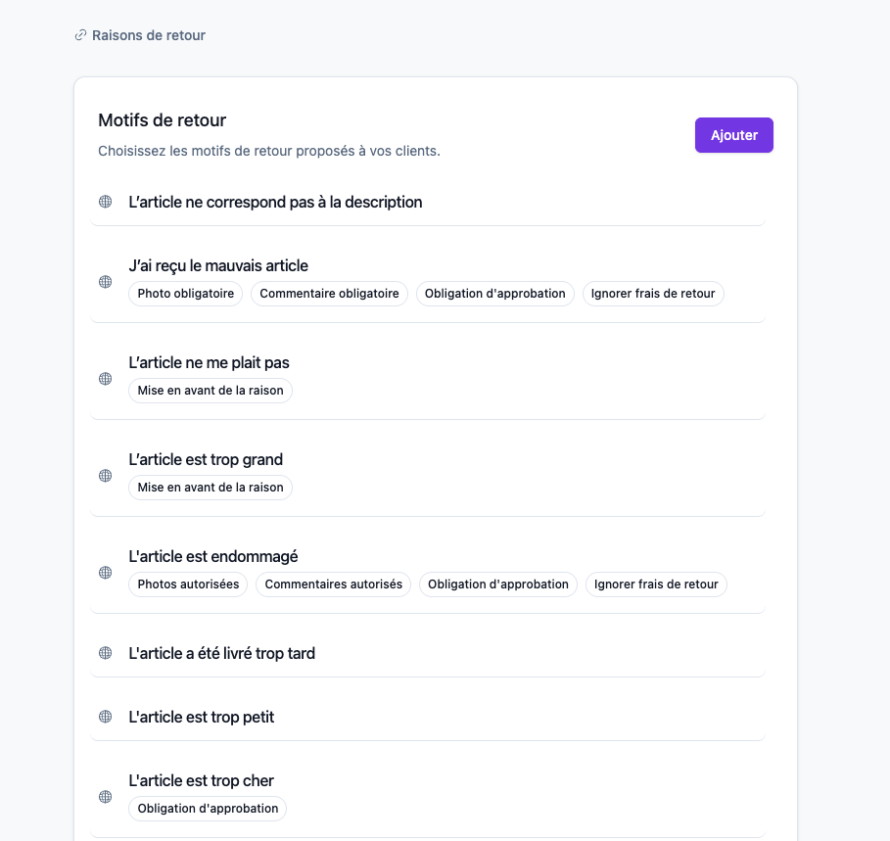Screen dimensions: 890x841
Task: Click Obligation d'approbation under trop cher
Action: pos(208,809)
